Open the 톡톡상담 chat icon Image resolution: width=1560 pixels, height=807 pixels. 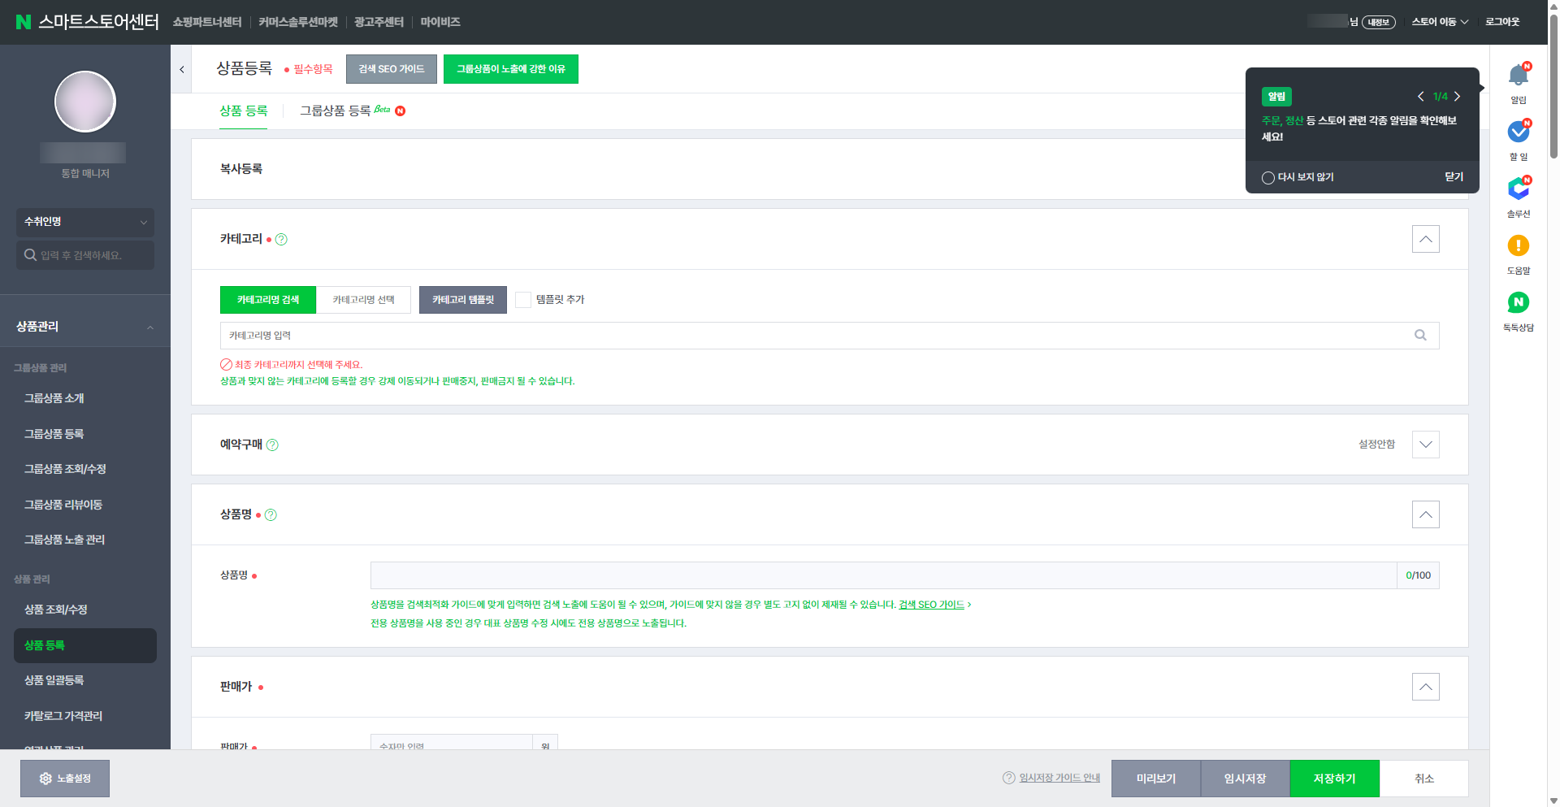[x=1518, y=302]
